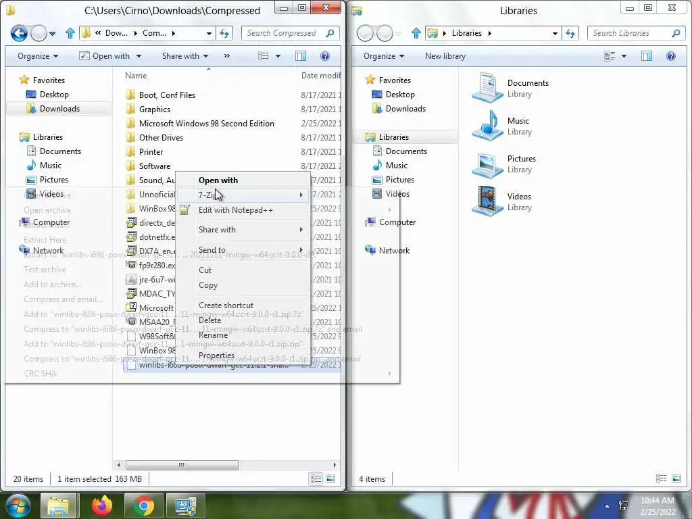Show more toolbar commands chevron
This screenshot has width=692, height=519.
pos(227,56)
